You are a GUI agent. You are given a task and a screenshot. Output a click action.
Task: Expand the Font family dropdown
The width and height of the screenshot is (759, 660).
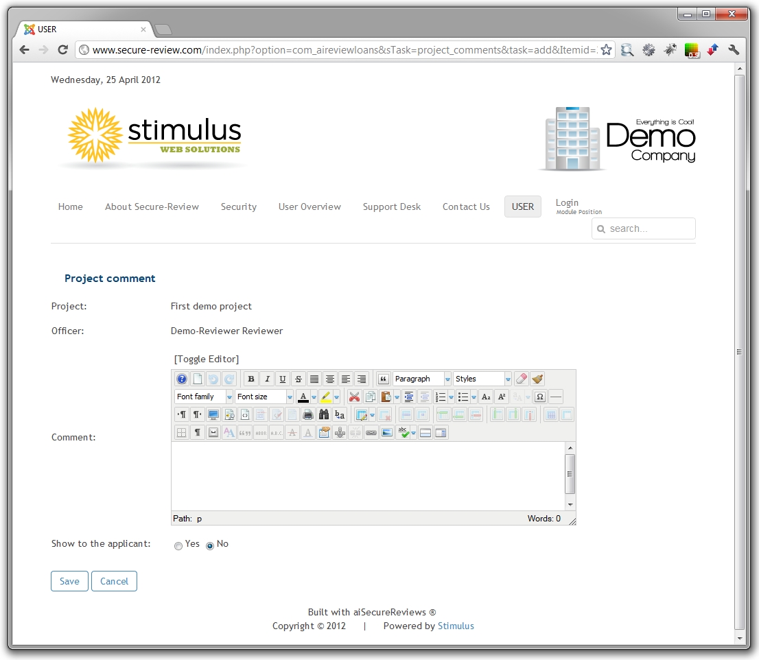coord(204,397)
